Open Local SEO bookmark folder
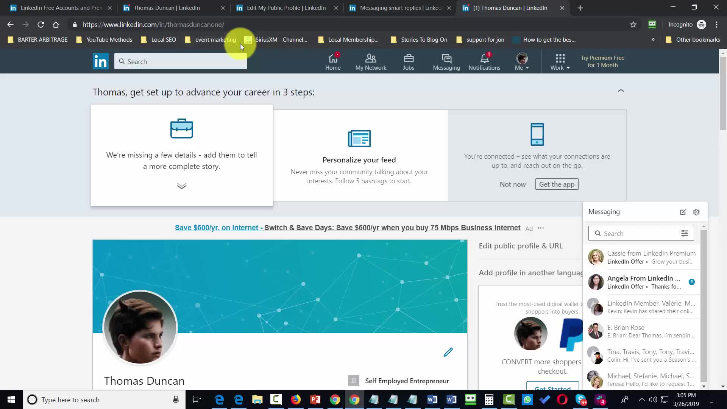Viewport: 727px width, 409px height. [x=159, y=39]
